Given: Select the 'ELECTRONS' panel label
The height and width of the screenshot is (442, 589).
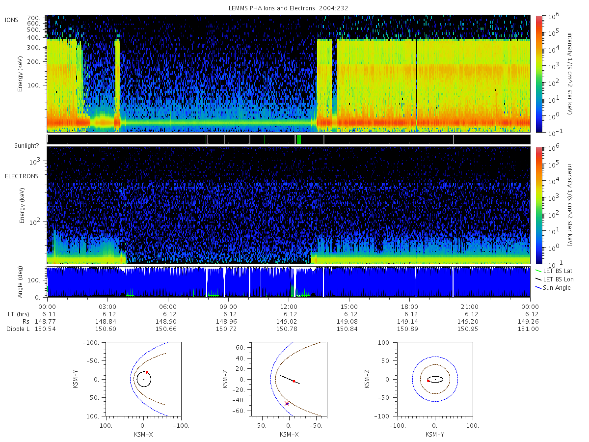Looking at the screenshot, I should 22,176.
